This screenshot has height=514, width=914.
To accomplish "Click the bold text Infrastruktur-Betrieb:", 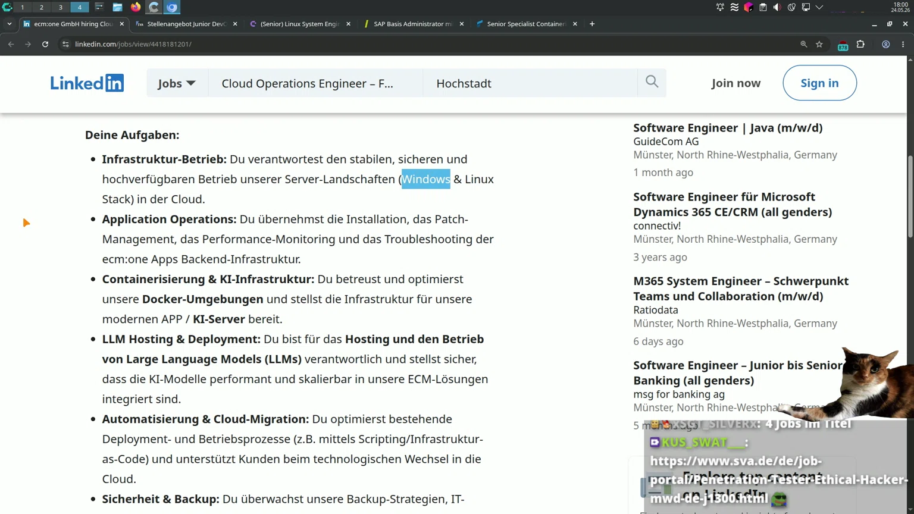I will point(164,159).
